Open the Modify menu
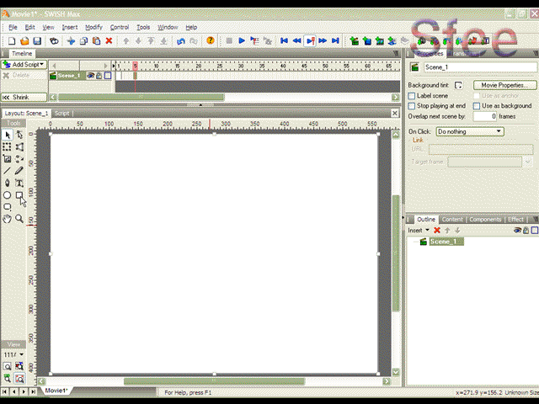The width and height of the screenshot is (539, 404). (93, 27)
